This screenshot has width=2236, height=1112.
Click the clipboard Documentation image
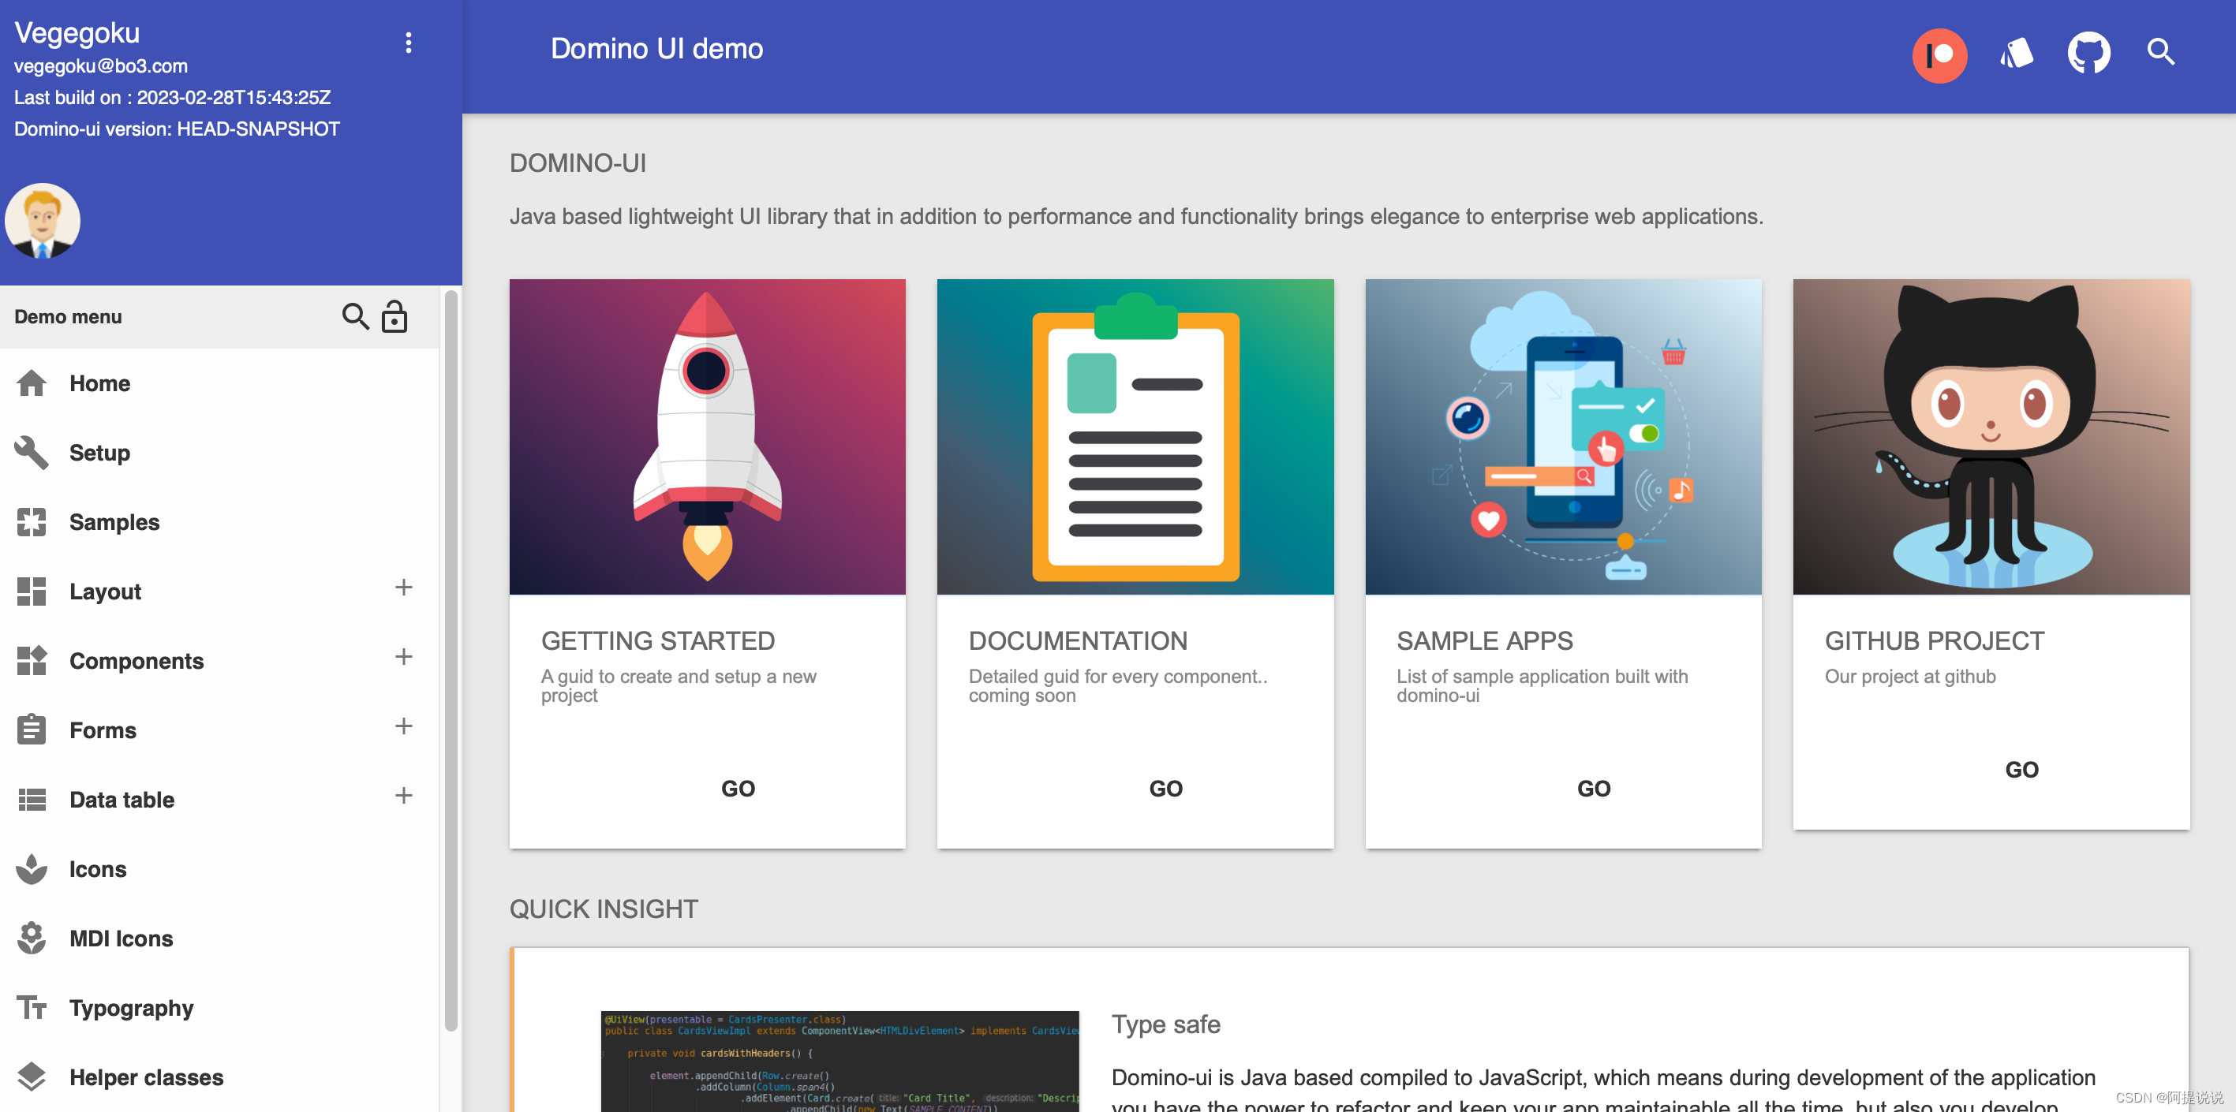[x=1135, y=436]
